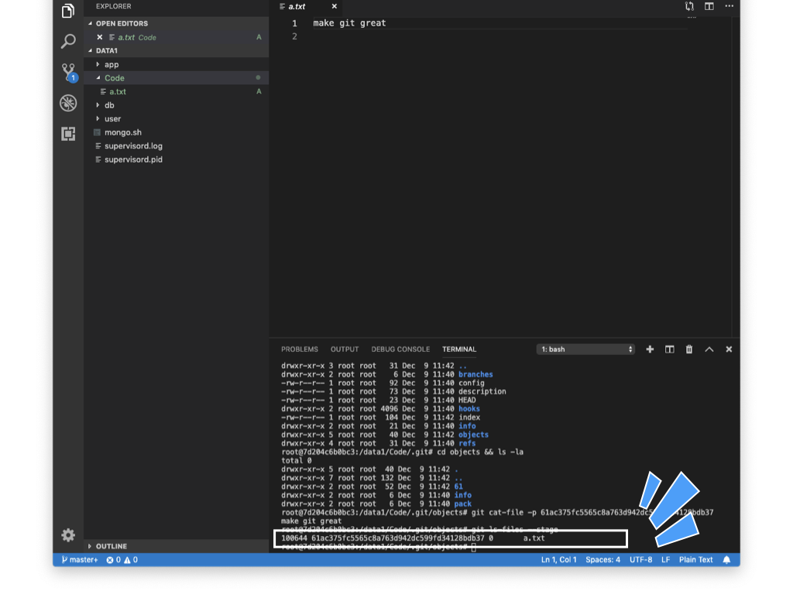Click the EXPLORER panel title
This screenshot has height=594, width=793.
coord(113,6)
